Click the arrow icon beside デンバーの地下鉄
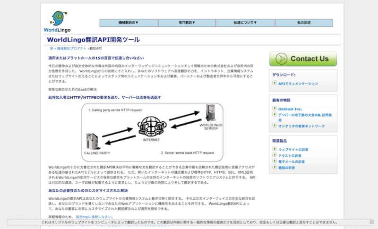 275,114
